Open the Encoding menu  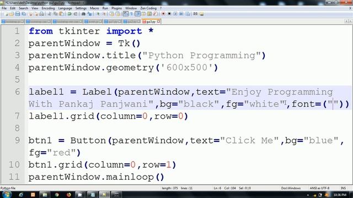coord(48,8)
